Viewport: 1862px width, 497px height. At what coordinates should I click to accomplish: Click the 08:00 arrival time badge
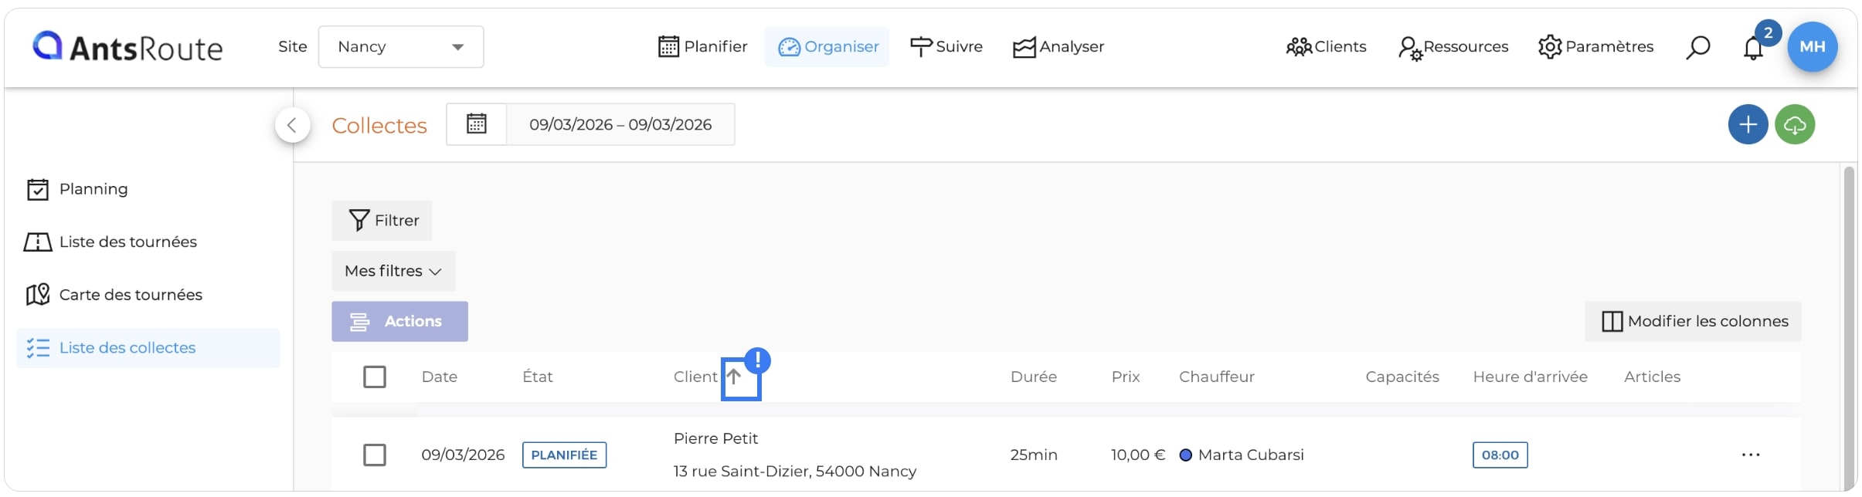point(1500,455)
